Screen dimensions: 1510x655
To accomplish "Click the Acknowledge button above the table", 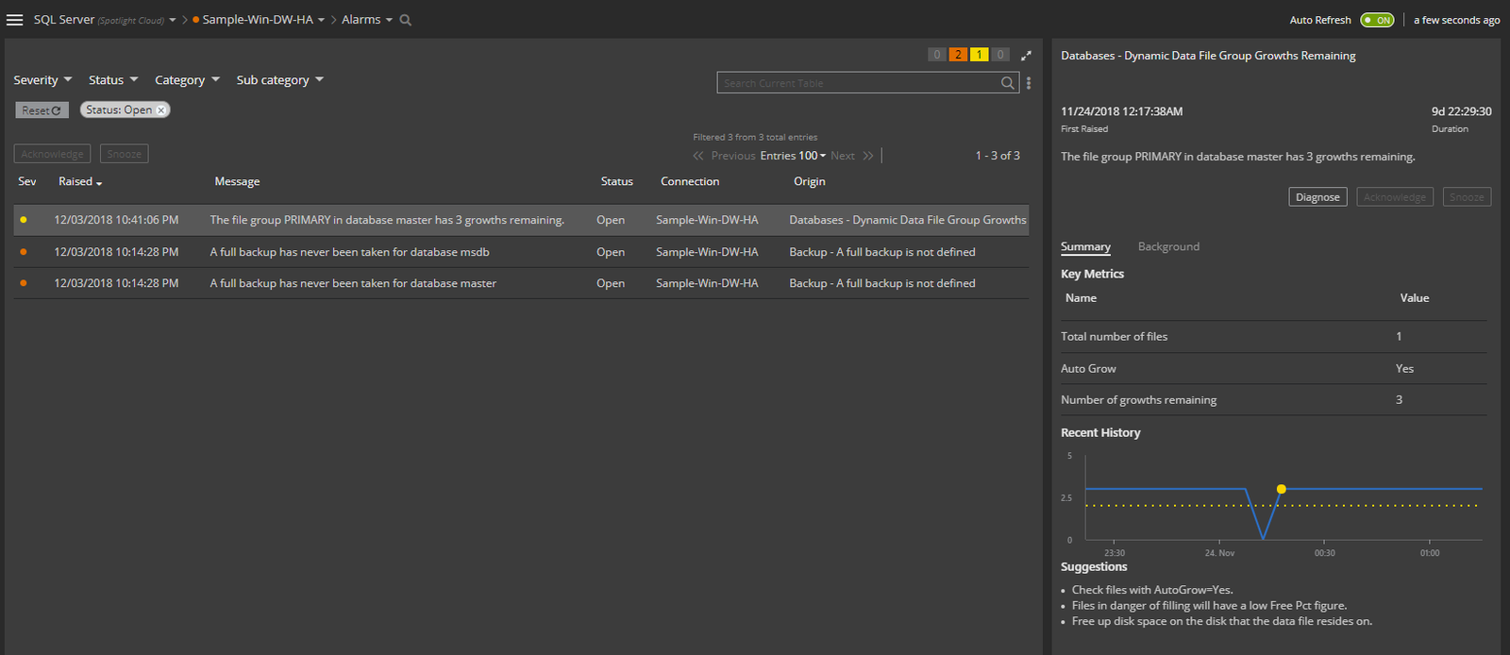I will [52, 154].
